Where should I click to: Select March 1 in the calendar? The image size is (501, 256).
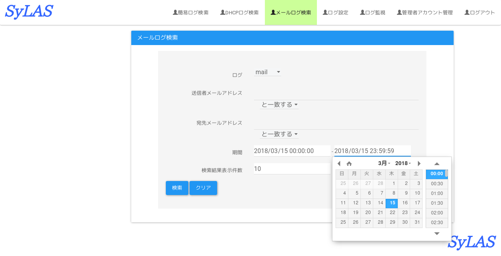click(x=391, y=183)
